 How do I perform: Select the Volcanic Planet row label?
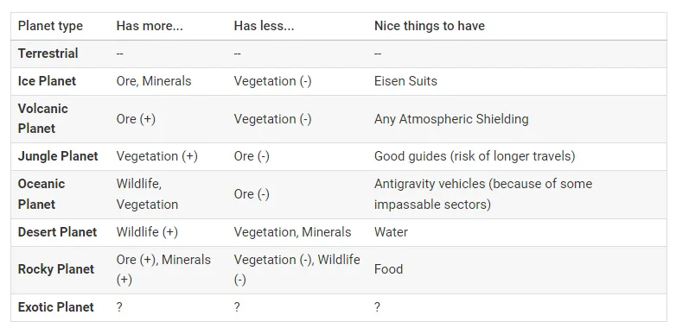click(42, 118)
